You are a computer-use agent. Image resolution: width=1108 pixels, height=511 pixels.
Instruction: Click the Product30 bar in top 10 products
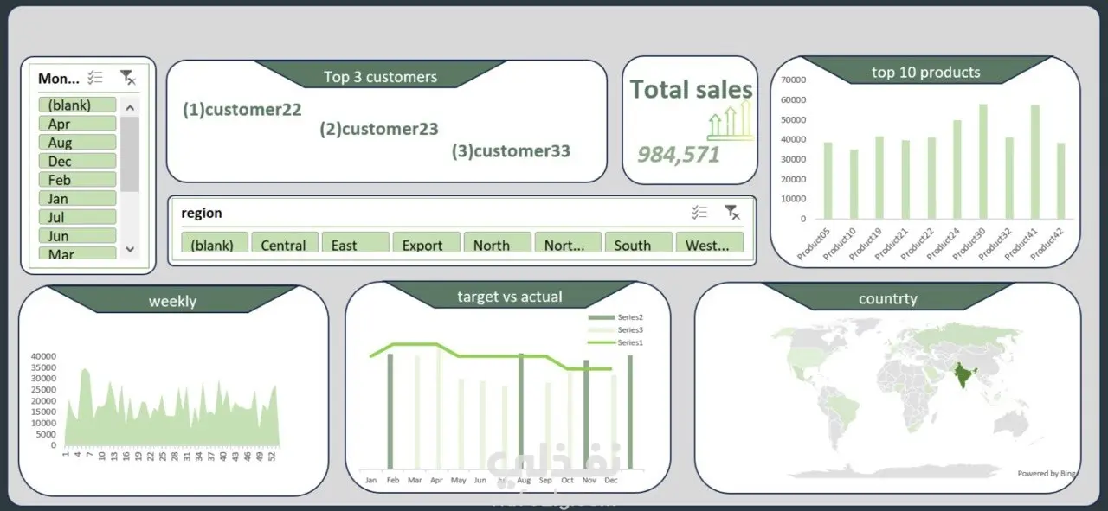pyautogui.click(x=982, y=162)
